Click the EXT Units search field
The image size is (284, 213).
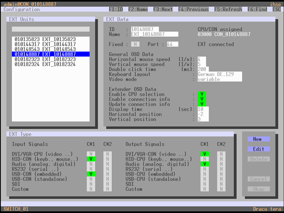[51, 29]
